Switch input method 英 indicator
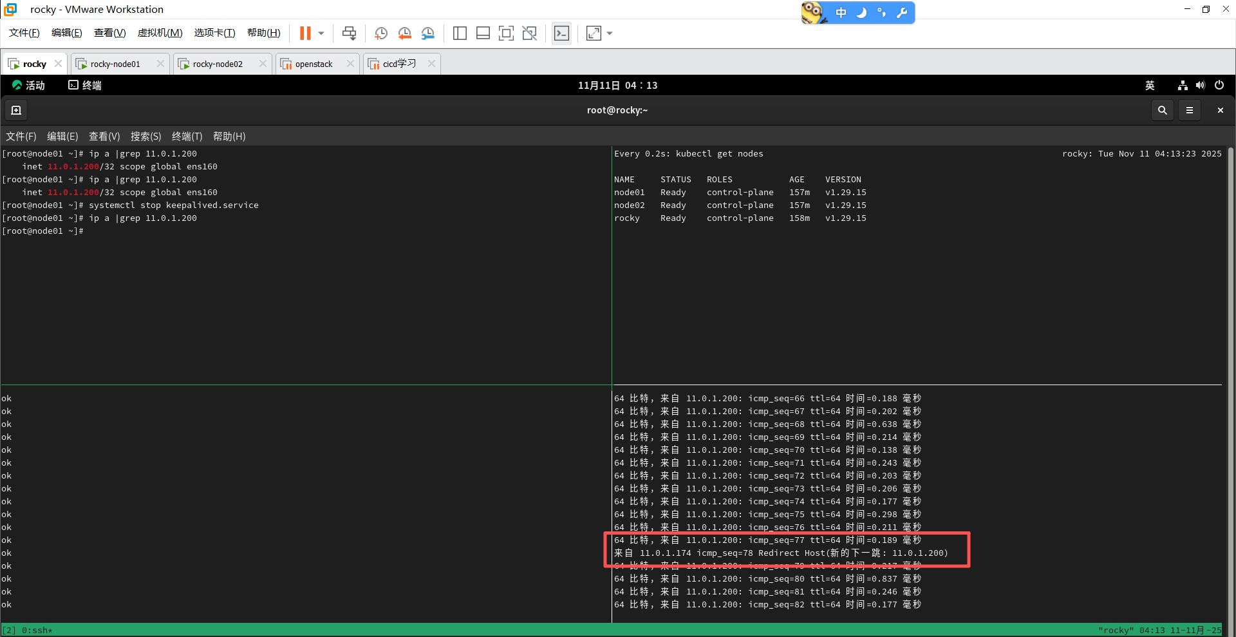The height and width of the screenshot is (637, 1236). coord(1150,85)
